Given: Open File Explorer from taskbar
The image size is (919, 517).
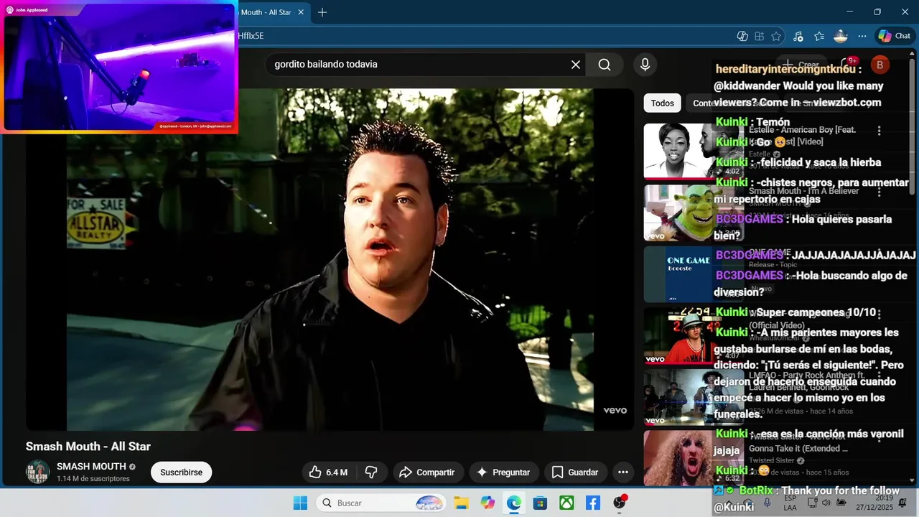Looking at the screenshot, I should (x=461, y=503).
